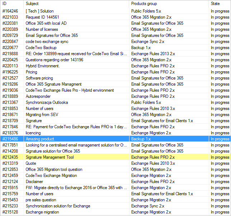Screen dimensions: 231x216
Task: Select ticket #215233
Action: [x=10, y=206]
